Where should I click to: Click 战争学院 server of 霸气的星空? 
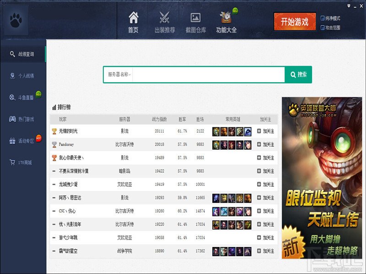coord(124,251)
